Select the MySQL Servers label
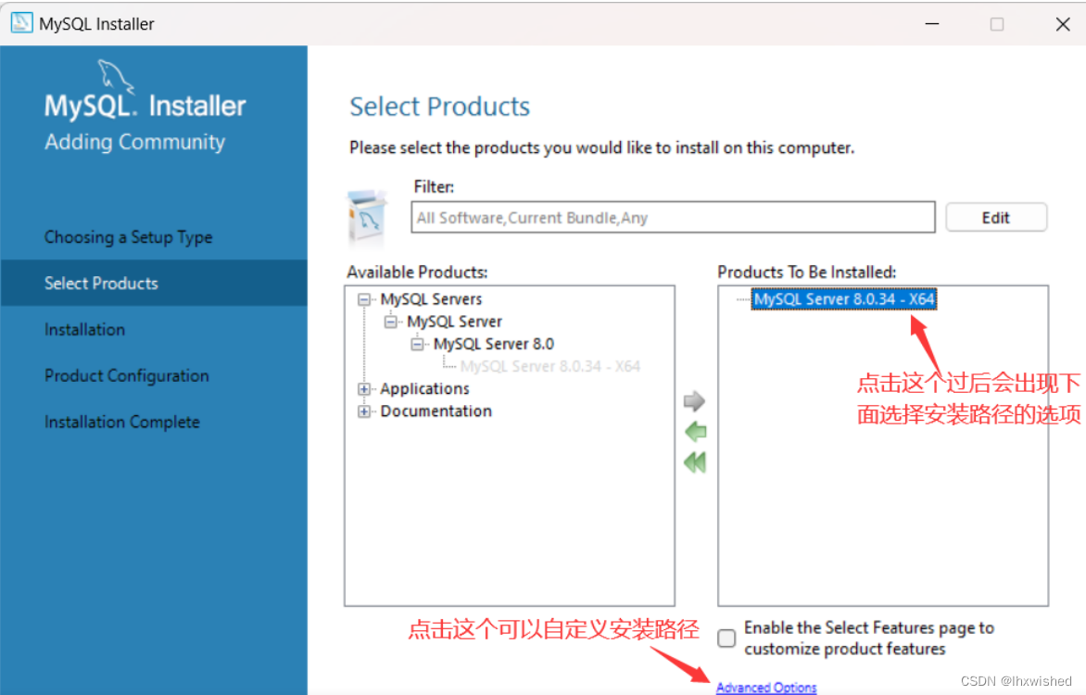Image resolution: width=1086 pixels, height=695 pixels. click(x=431, y=299)
